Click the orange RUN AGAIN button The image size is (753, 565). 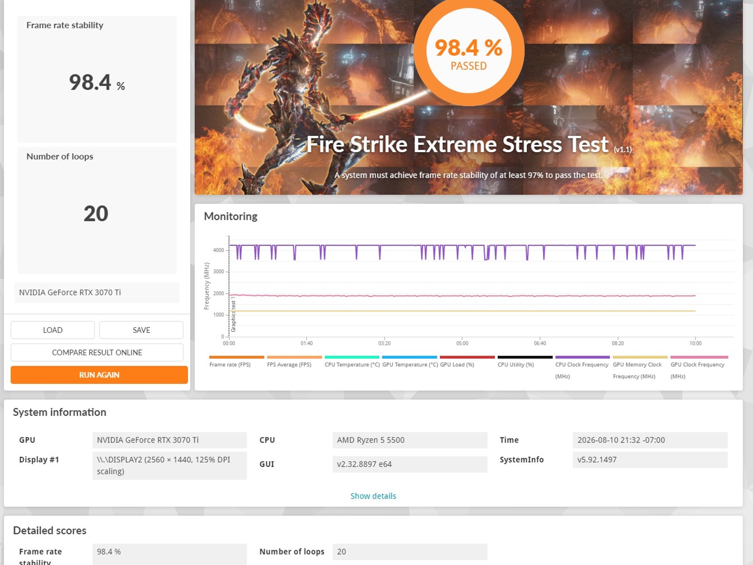click(99, 375)
